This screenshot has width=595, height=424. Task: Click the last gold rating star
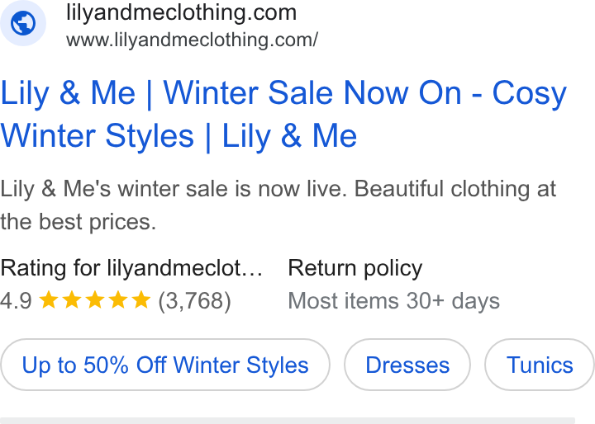click(x=141, y=299)
